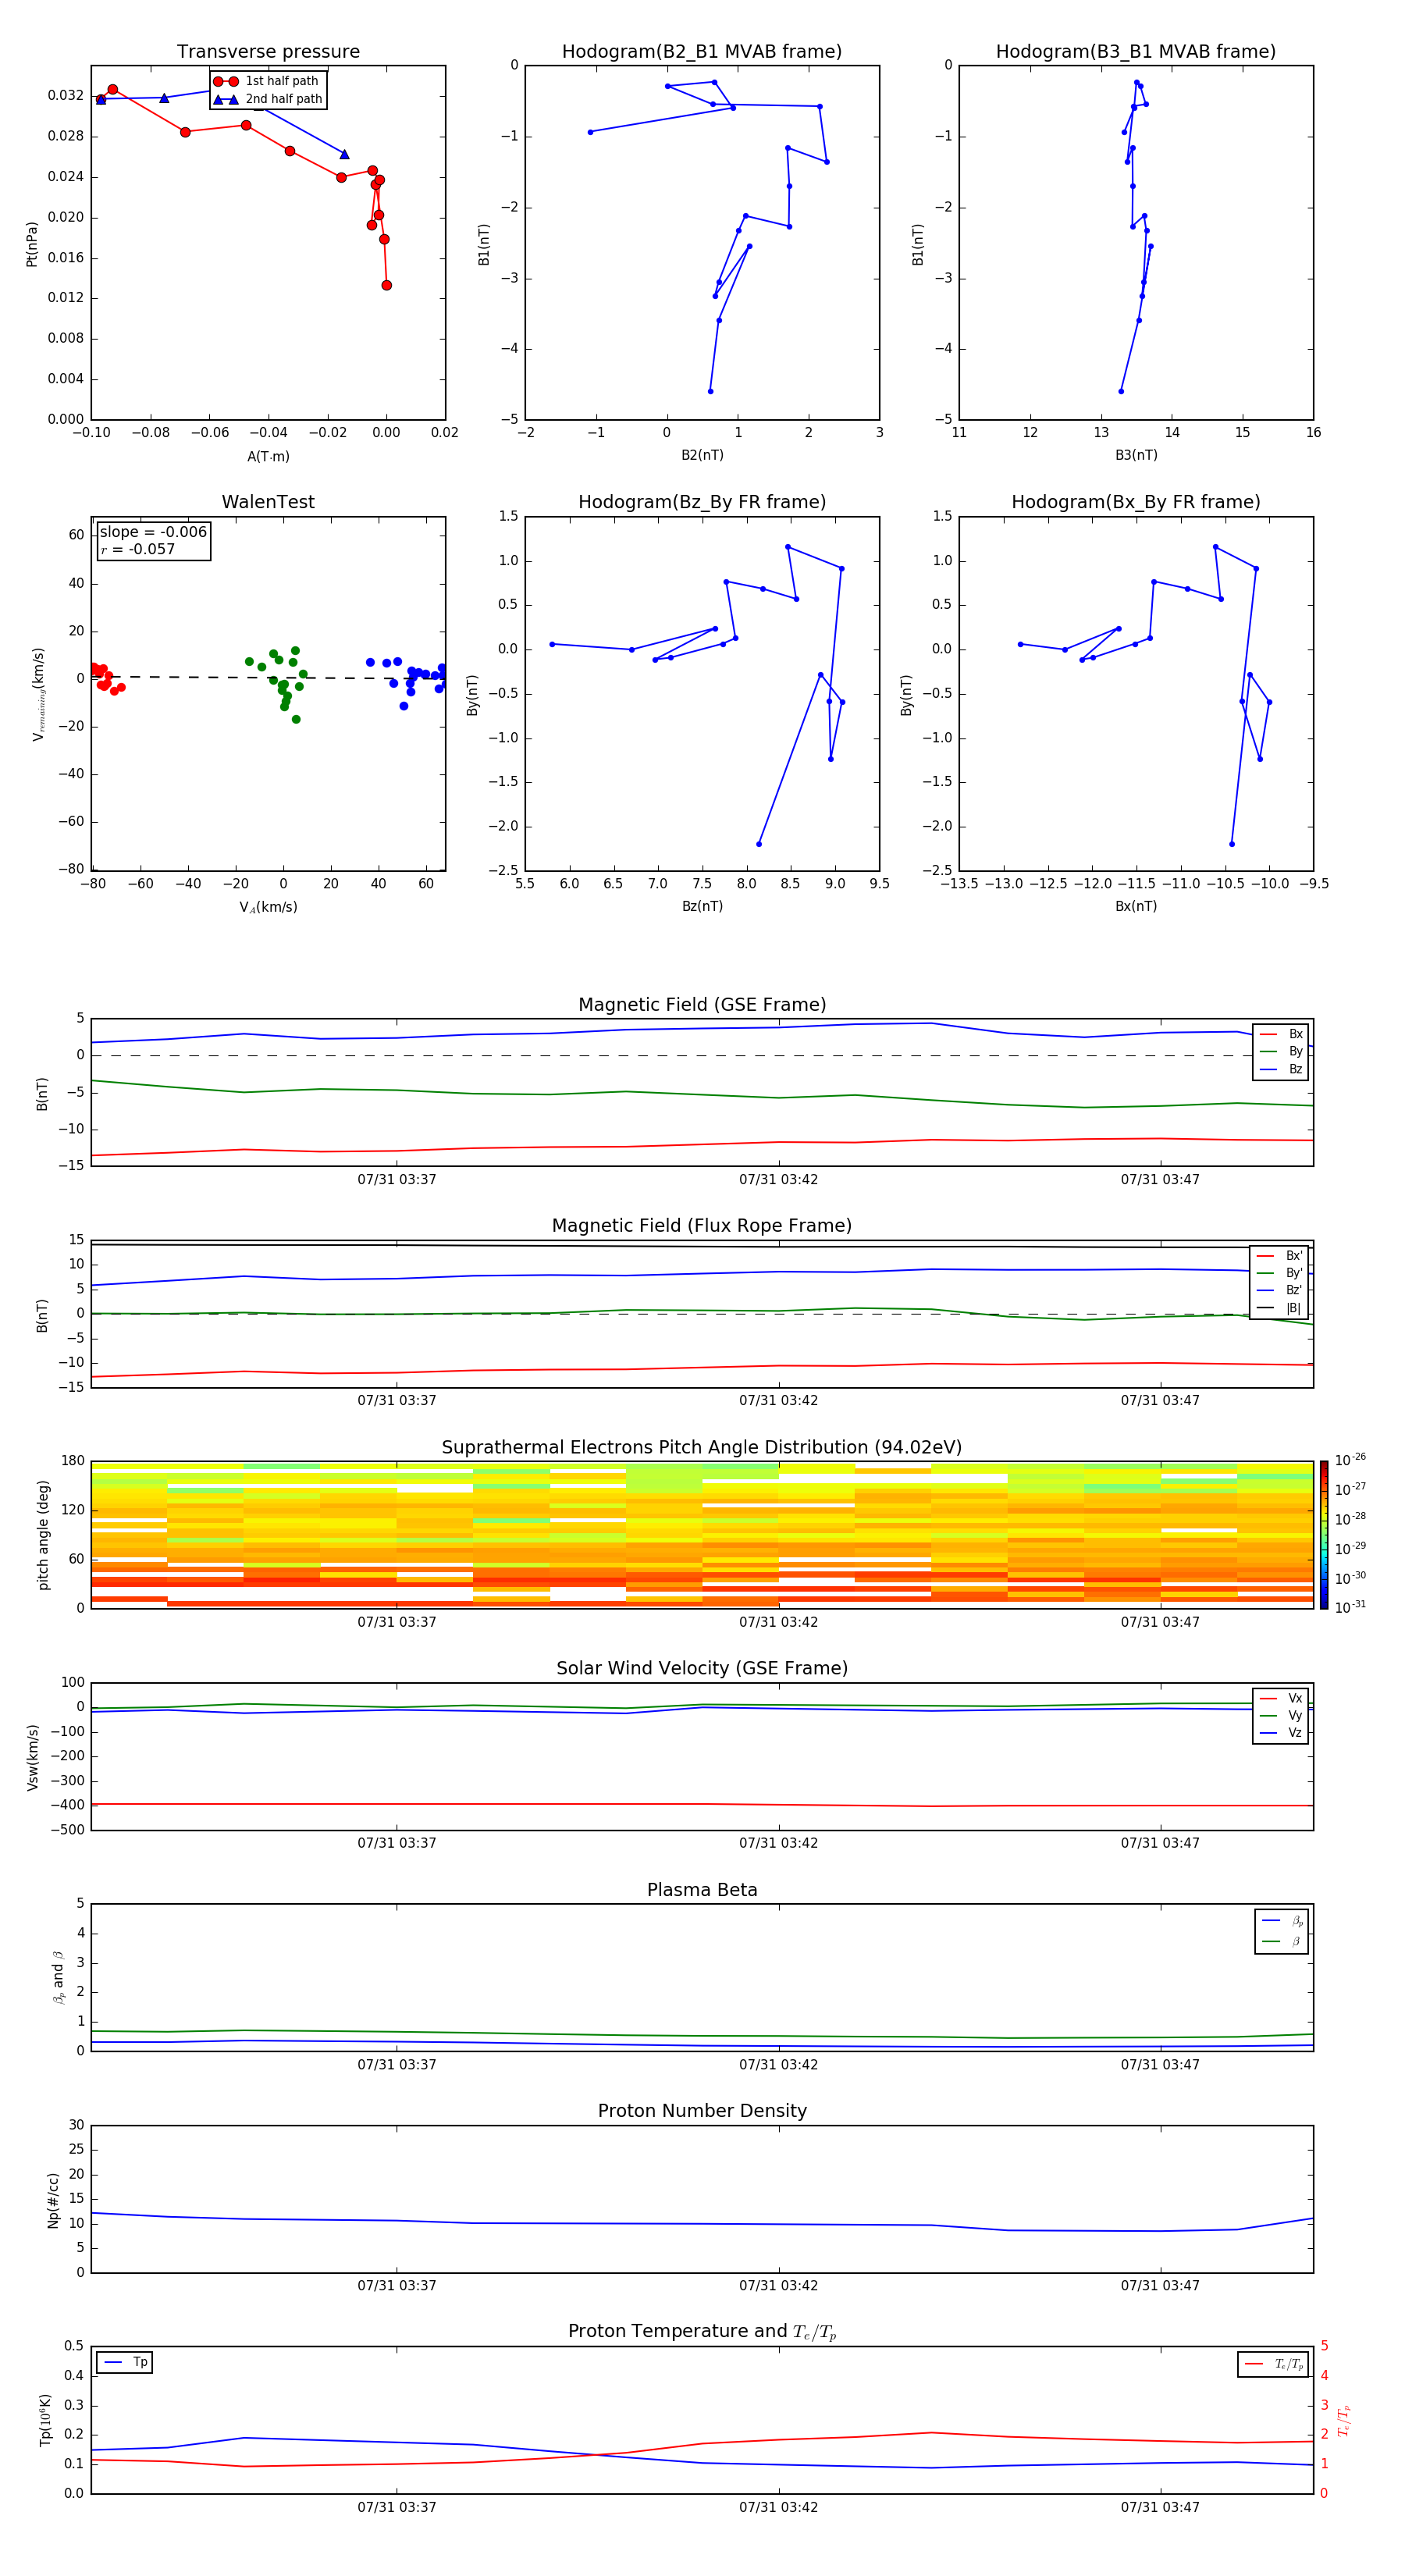The width and height of the screenshot is (1405, 2576).
Task: Select 'By' in the GSE Frame legend
Action: (x=1282, y=1051)
